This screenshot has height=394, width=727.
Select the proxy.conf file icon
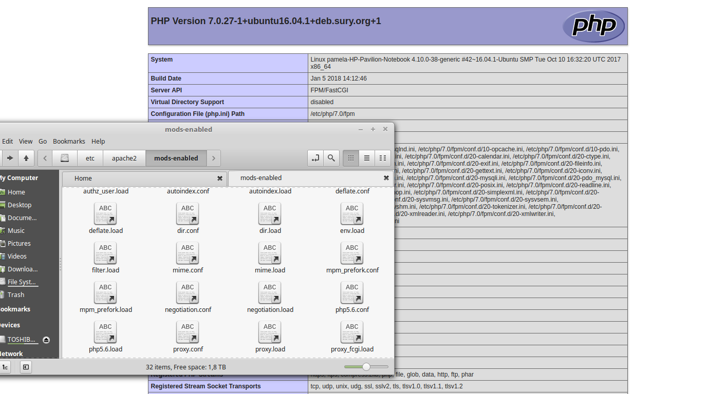click(188, 332)
